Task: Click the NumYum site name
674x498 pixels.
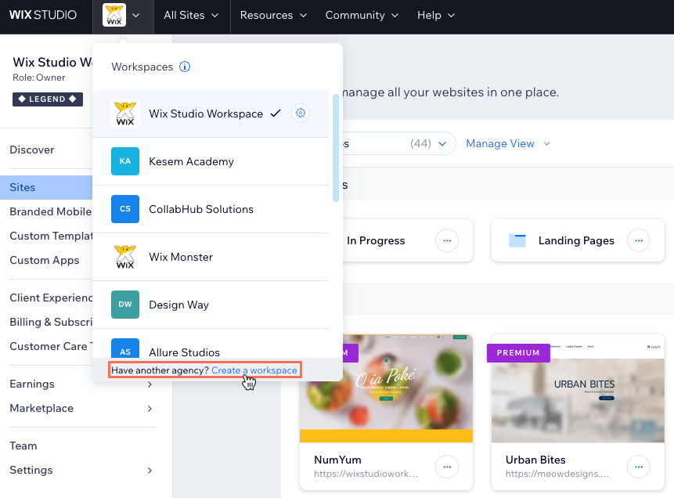Action: [x=338, y=460]
